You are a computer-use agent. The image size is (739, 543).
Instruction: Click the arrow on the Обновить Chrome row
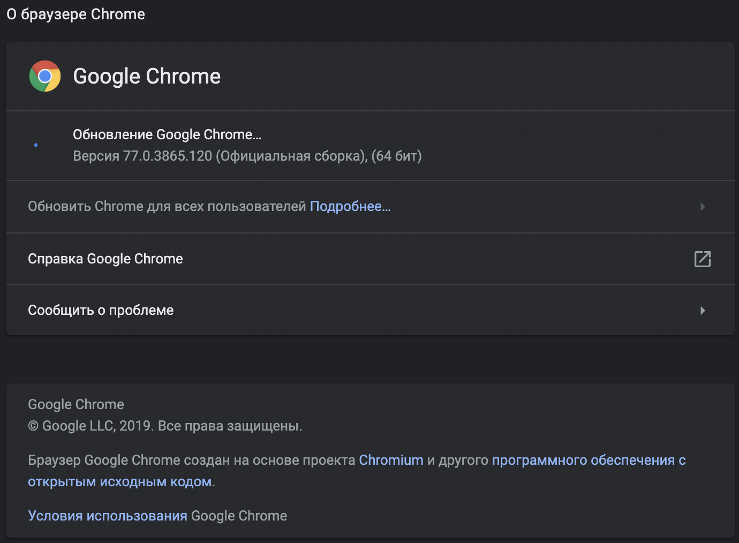click(x=703, y=207)
